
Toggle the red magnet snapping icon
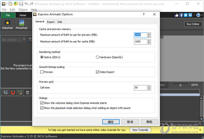(x=13, y=92)
